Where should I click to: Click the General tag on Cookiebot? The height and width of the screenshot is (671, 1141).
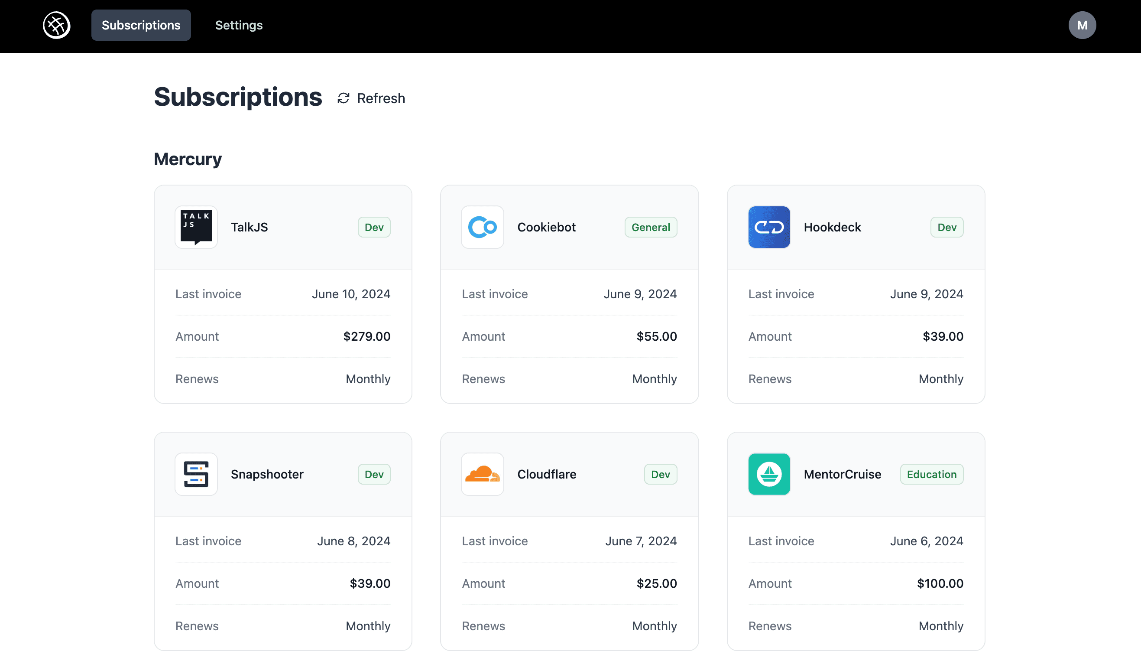coord(650,227)
